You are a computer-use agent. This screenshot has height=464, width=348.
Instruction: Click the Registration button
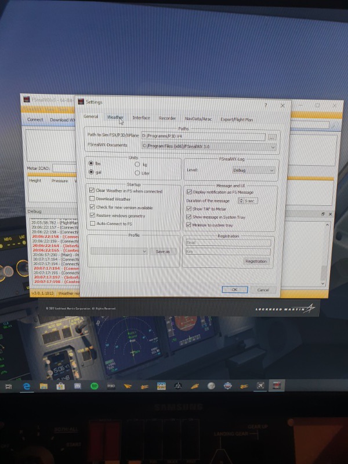[256, 261]
